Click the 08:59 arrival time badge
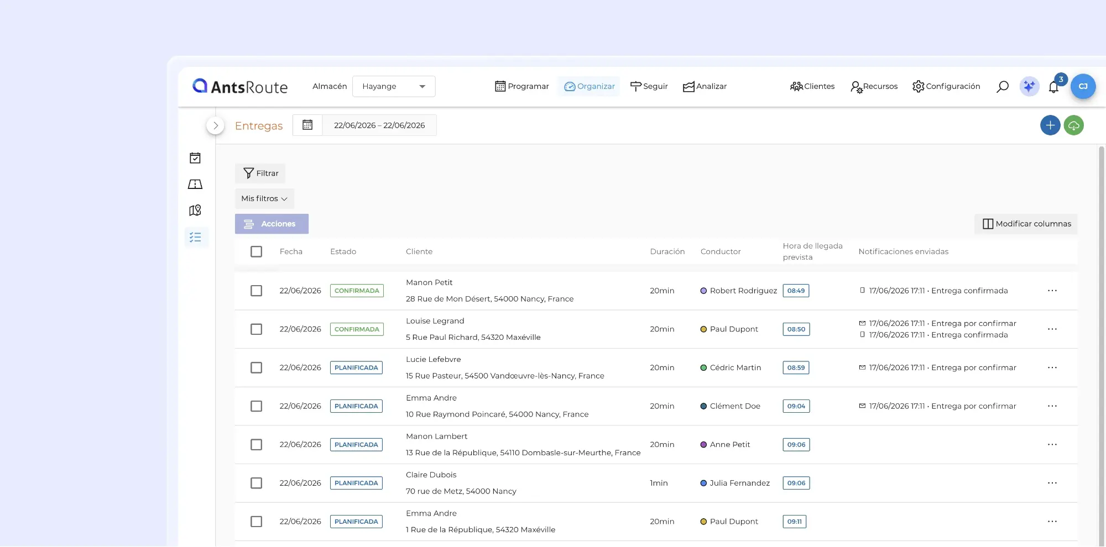 coord(796,367)
